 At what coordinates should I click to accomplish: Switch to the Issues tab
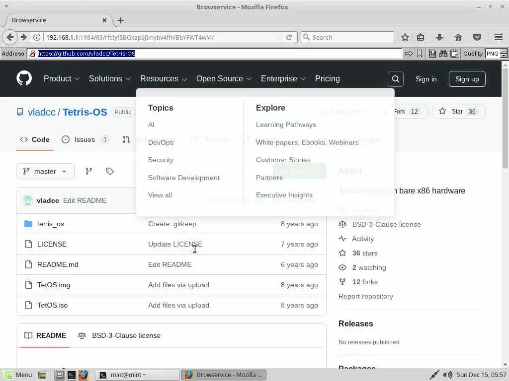point(85,139)
